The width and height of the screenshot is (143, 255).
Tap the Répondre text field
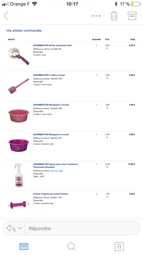pyautogui.click(x=82, y=228)
